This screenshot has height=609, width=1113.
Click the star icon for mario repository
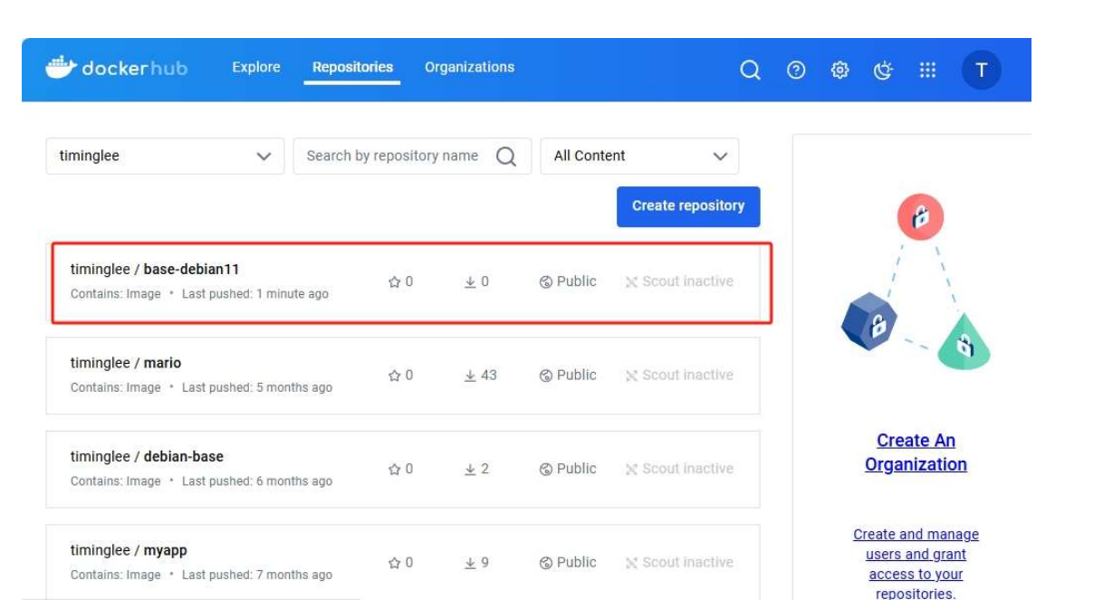coord(394,376)
